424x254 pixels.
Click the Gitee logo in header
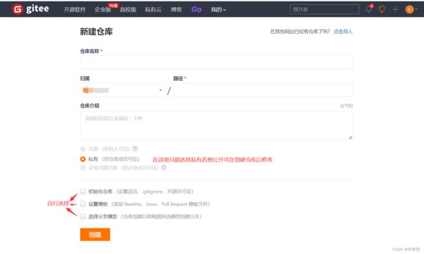31,9
